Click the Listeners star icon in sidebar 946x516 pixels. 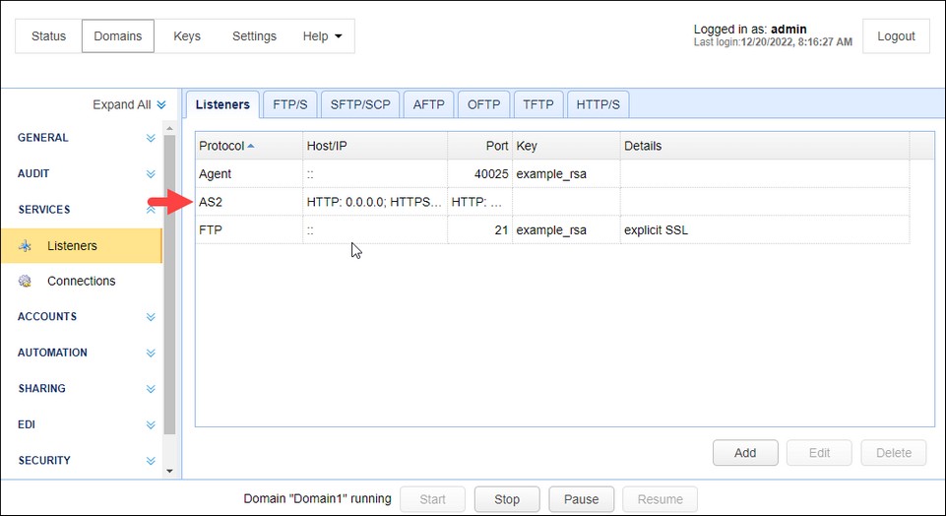[25, 246]
